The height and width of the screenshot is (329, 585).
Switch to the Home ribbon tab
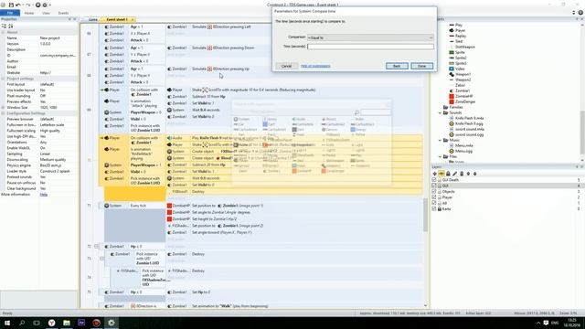pyautogui.click(x=29, y=13)
